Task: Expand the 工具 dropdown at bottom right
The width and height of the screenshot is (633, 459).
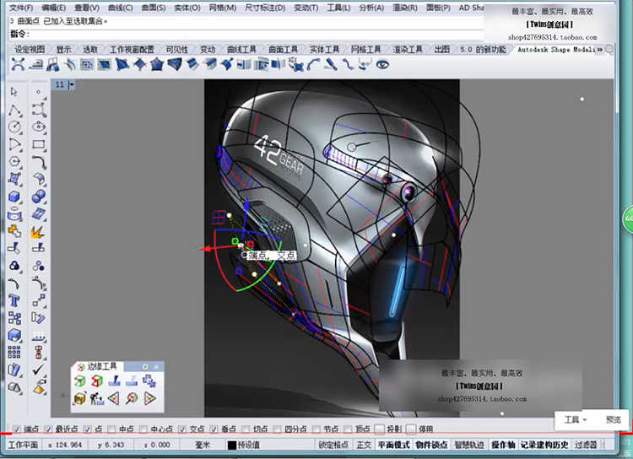Action: coord(576,419)
